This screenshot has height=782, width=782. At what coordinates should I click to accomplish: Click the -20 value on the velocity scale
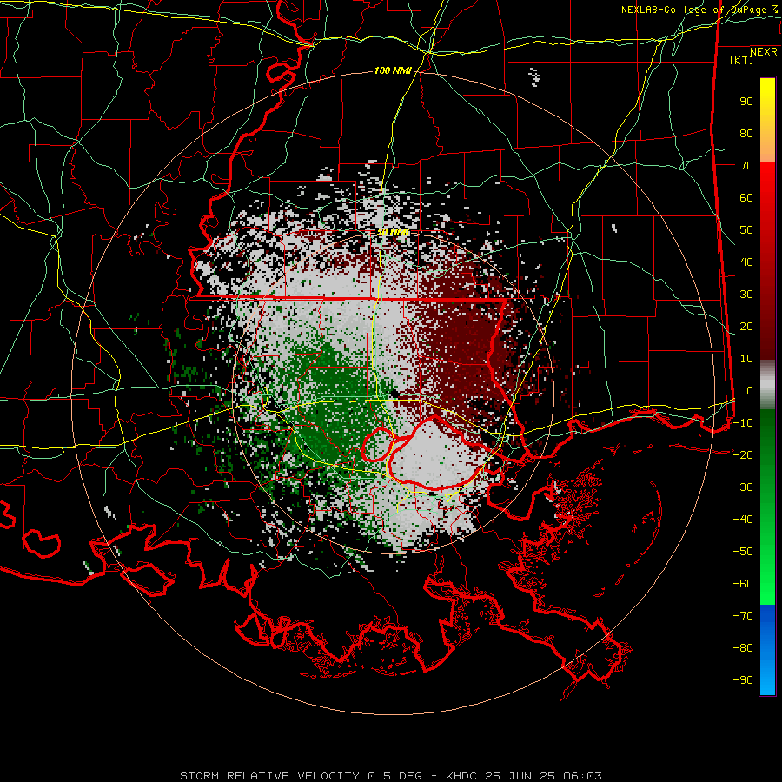point(743,454)
